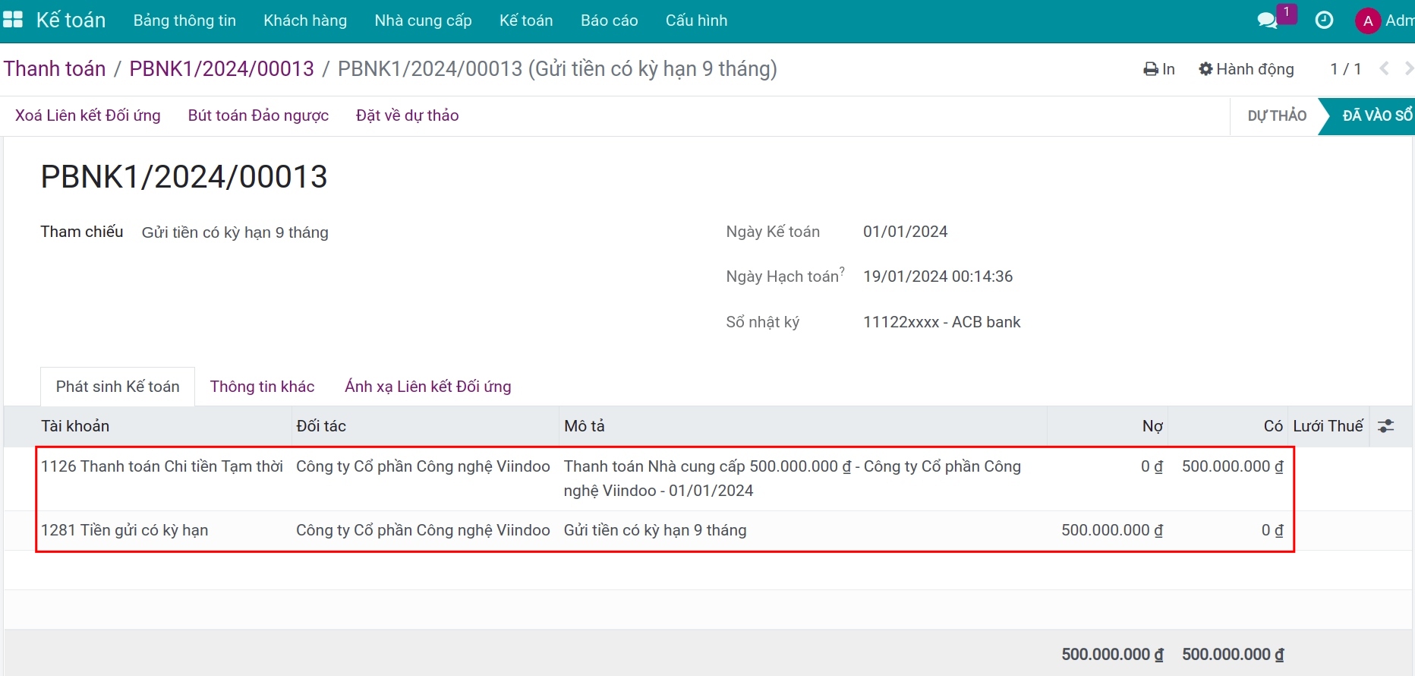Switch to Ánh xạ Liên kết Đối ứng tab

(x=427, y=387)
